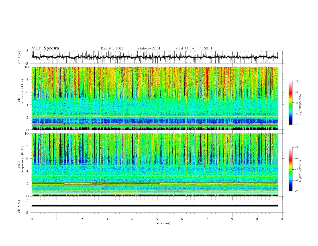Click the "-5" tick on ch.3(V) axis
Screen dimensions: 318x246
(27, 213)
